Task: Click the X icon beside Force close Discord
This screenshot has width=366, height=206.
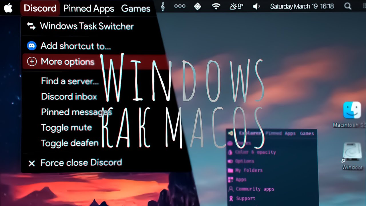Action: pos(32,163)
